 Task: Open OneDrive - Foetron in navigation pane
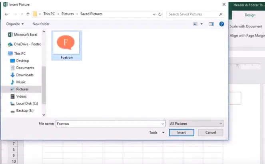click(x=24, y=44)
